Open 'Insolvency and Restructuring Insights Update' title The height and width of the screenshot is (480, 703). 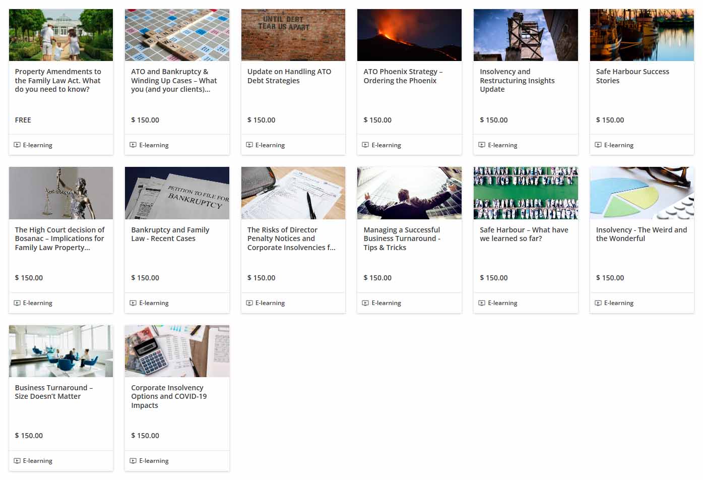[x=517, y=81]
